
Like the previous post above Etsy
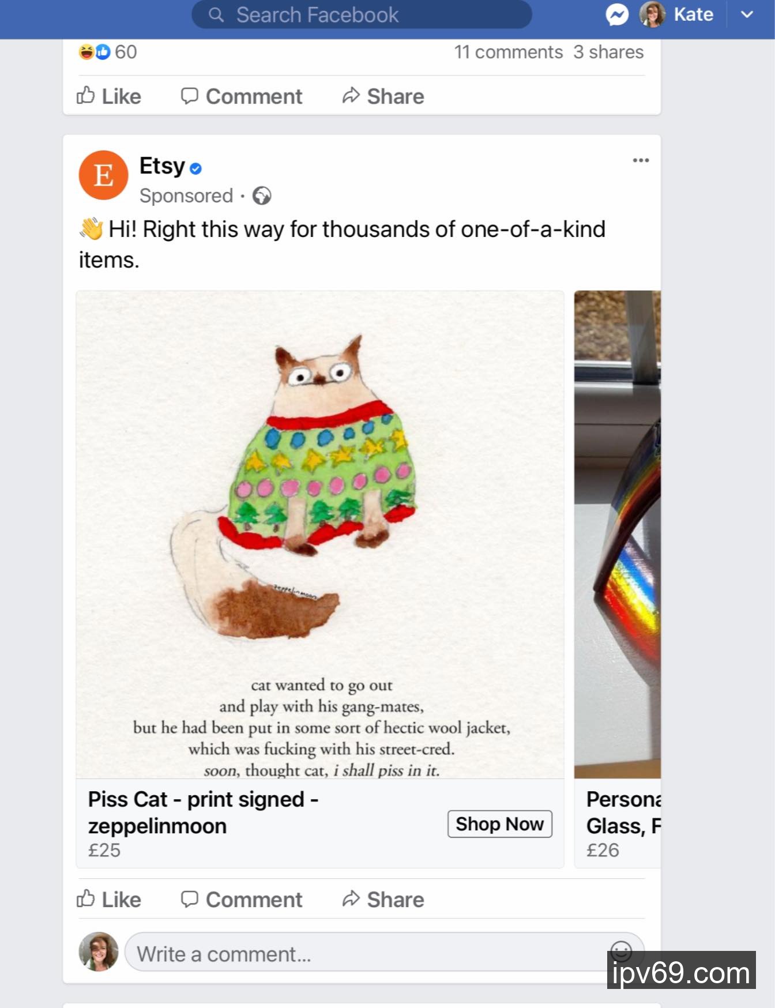tap(110, 96)
